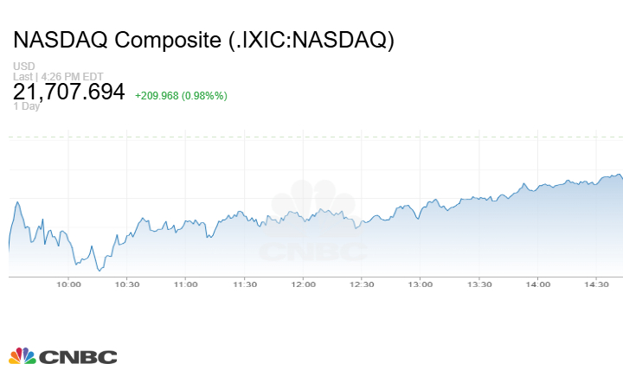Click the CNBC wordmark beside the peacock
Image resolution: width=623 pixels, height=389 pixels.
pos(78,357)
